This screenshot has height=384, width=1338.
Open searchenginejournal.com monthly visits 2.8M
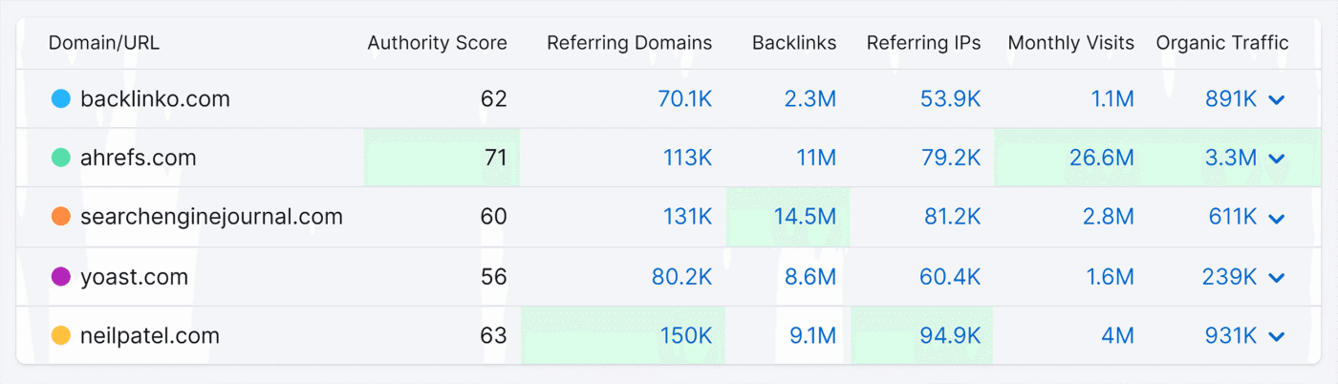[1109, 217]
